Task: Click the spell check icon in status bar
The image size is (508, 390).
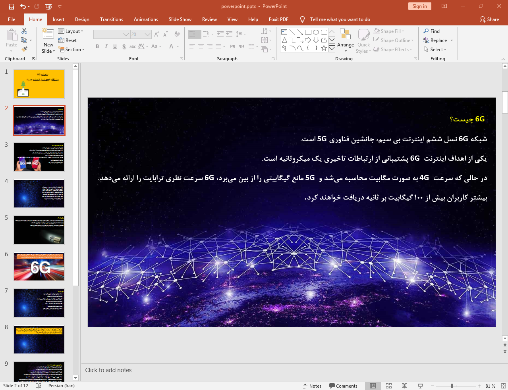Action: click(x=39, y=386)
